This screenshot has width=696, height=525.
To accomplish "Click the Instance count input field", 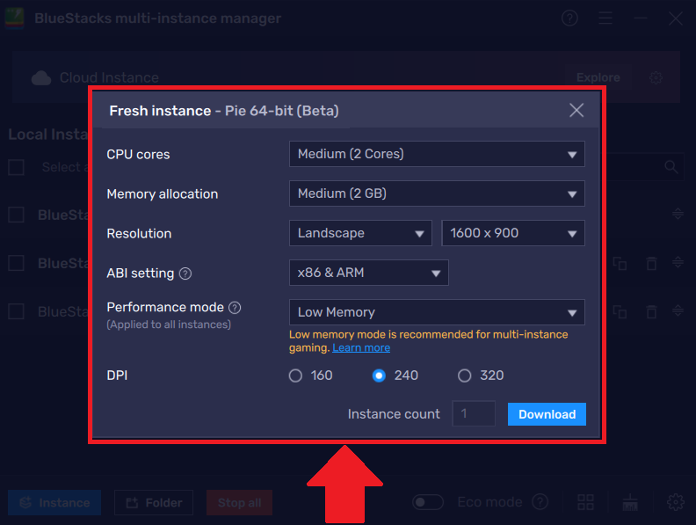I will click(x=474, y=414).
